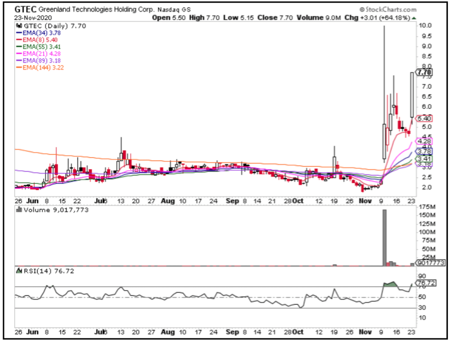Click the magenta 4.28 EMA price tag
The image size is (450, 341).
(x=424, y=141)
